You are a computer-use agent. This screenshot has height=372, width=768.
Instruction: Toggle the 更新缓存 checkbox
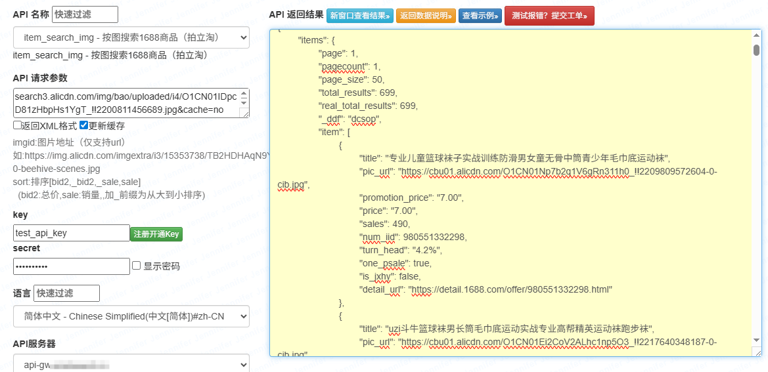[83, 125]
